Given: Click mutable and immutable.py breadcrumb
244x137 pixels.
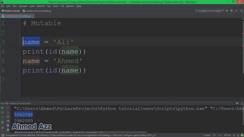Looking at the screenshot, I should (x=37, y=11).
